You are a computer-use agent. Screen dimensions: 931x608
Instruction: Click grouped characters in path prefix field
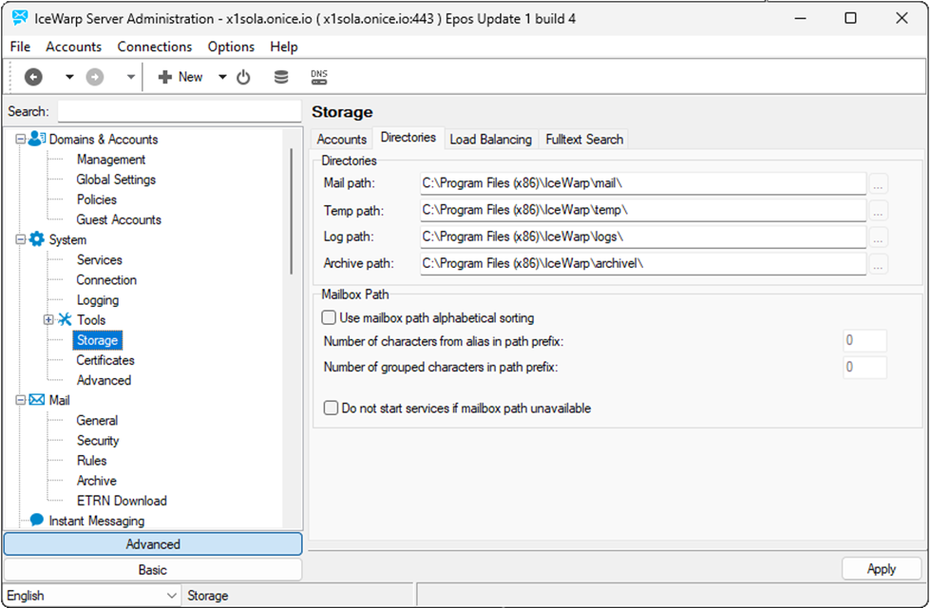[865, 367]
